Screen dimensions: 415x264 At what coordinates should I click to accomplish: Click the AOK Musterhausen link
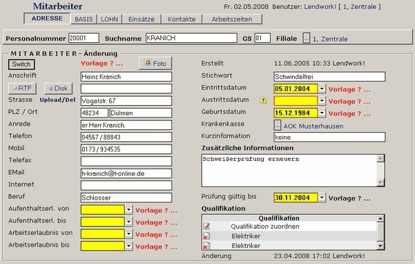(x=313, y=126)
